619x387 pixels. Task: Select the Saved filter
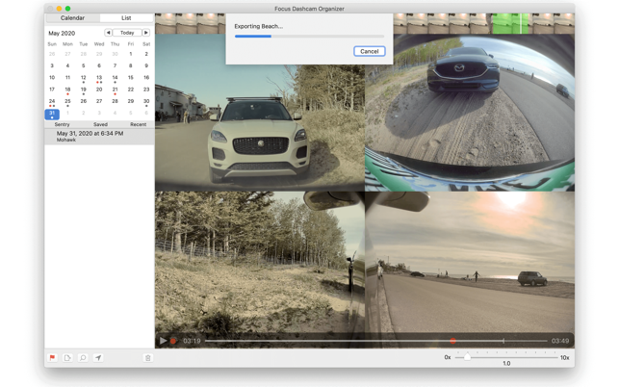(100, 124)
